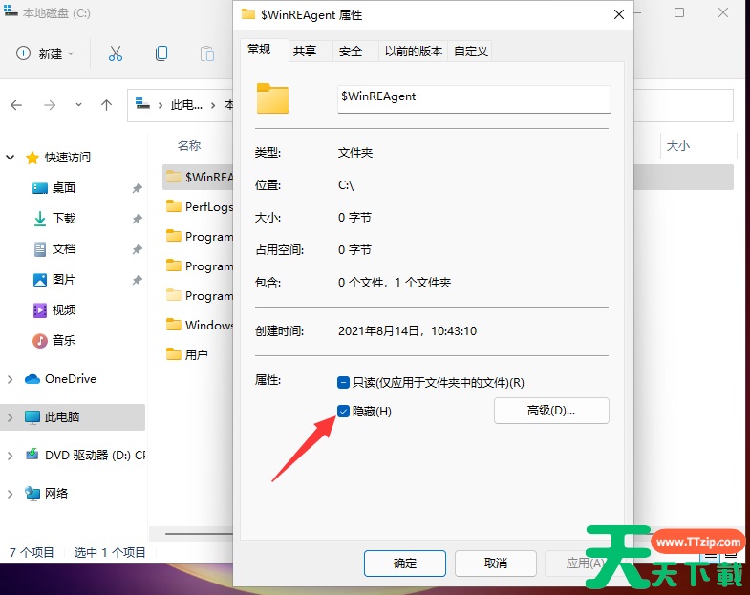Select the Windows folder in file list
The width and height of the screenshot is (750, 595).
[199, 326]
